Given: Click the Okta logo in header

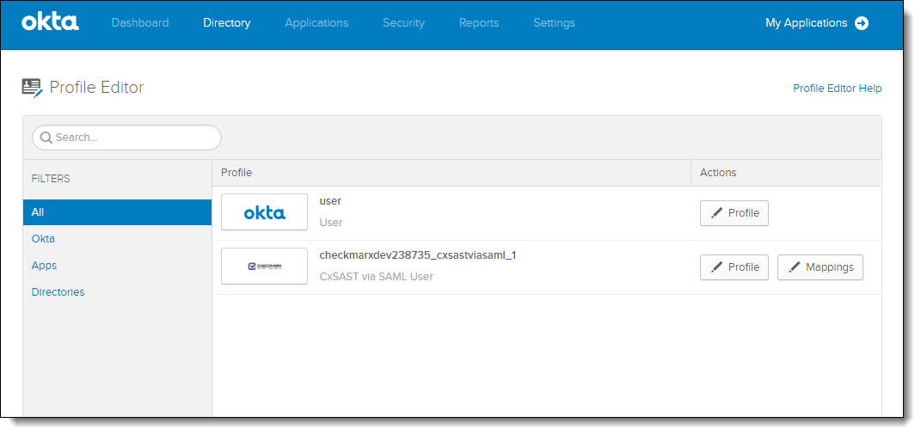Looking at the screenshot, I should pos(50,22).
